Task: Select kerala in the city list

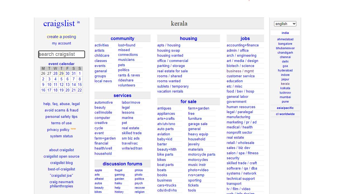Action: [x=285, y=84]
